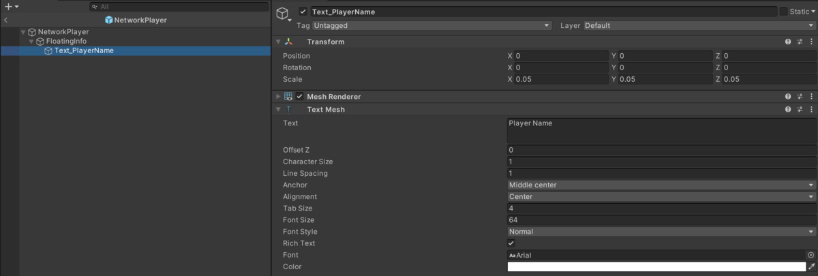818x276 pixels.
Task: Collapse the Text Mesh component foldout
Action: click(x=278, y=109)
